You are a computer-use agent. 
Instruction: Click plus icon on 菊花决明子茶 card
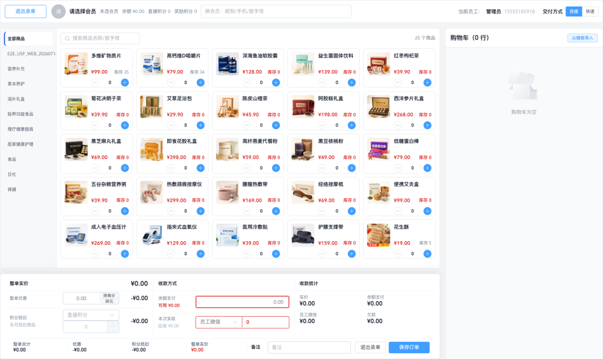point(125,125)
